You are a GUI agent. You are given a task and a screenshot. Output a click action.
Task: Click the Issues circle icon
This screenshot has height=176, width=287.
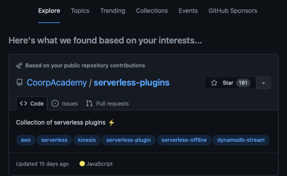(x=55, y=104)
